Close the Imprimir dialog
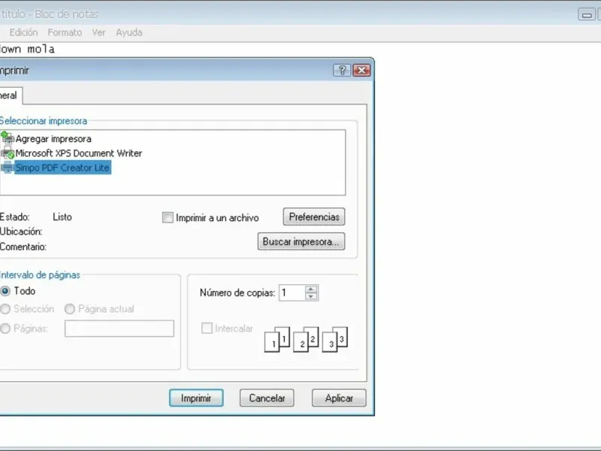The image size is (601, 451). click(x=361, y=70)
